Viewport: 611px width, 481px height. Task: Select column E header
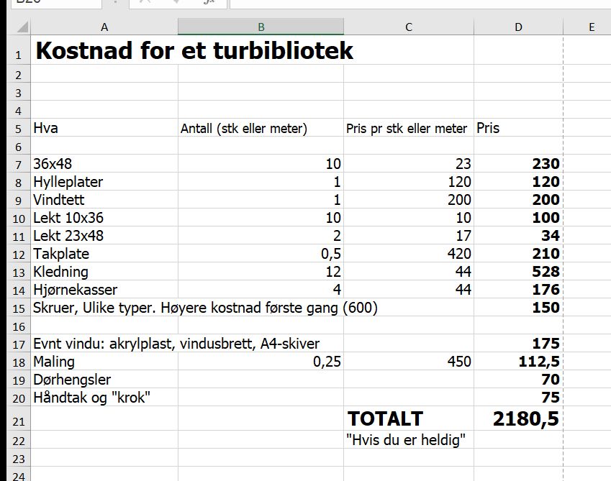(592, 27)
